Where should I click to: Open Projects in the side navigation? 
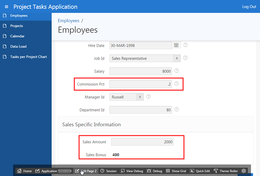[x=16, y=26]
